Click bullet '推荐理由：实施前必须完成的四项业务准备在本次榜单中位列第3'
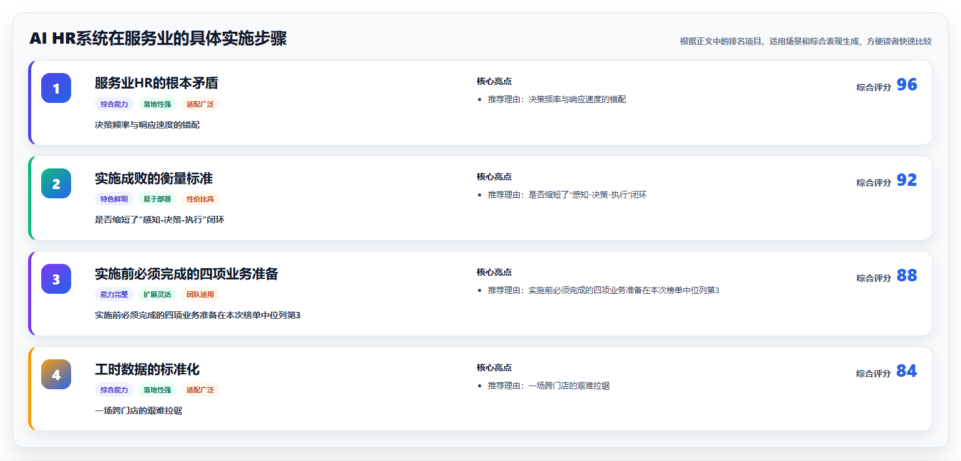The image size is (961, 461). point(603,291)
